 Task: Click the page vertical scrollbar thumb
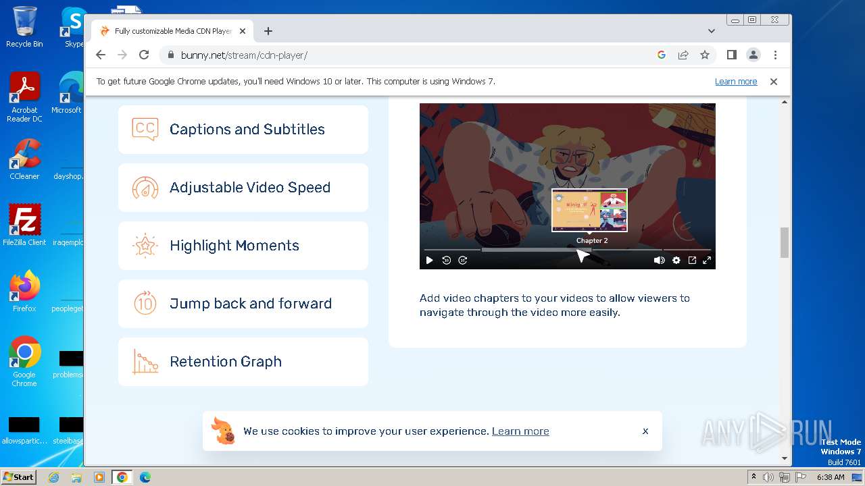785,242
